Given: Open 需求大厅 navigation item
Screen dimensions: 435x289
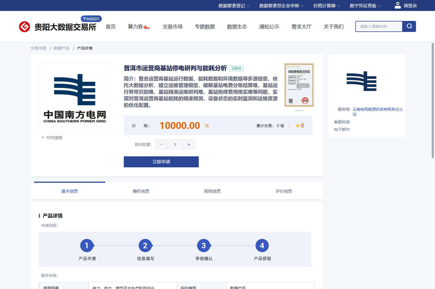Looking at the screenshot, I should tap(302, 27).
